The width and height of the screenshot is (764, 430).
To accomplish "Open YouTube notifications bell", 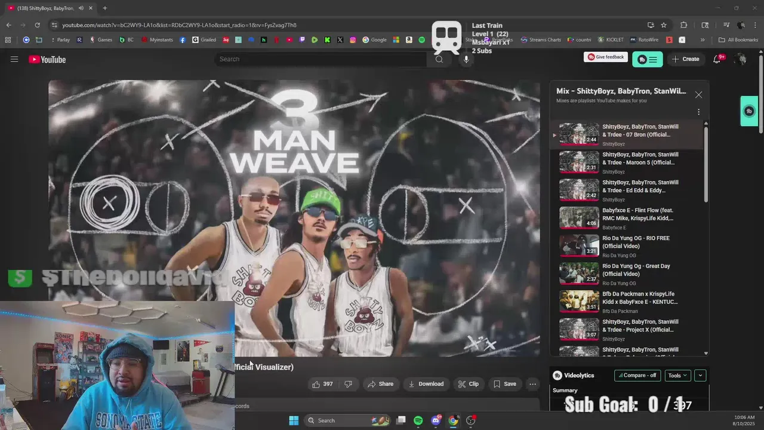I will (717, 59).
